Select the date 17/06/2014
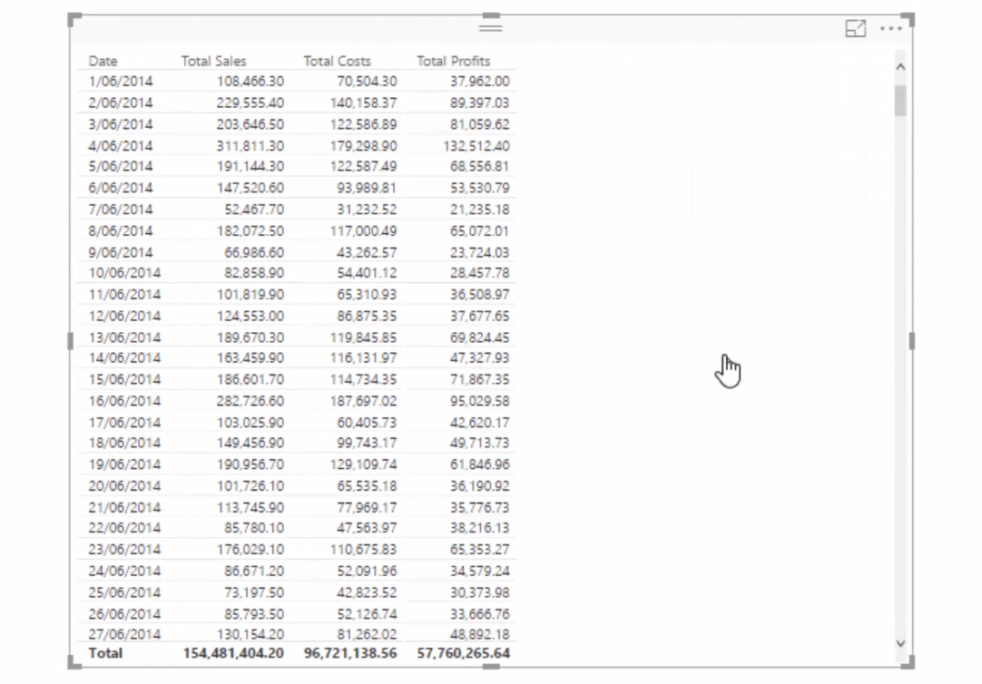Viewport: 982px width, 684px height. [124, 423]
